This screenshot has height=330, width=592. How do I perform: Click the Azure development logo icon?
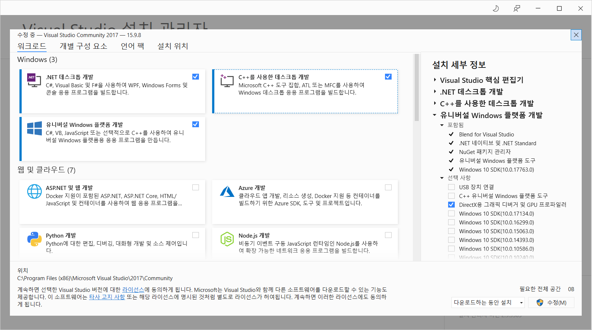[227, 191]
